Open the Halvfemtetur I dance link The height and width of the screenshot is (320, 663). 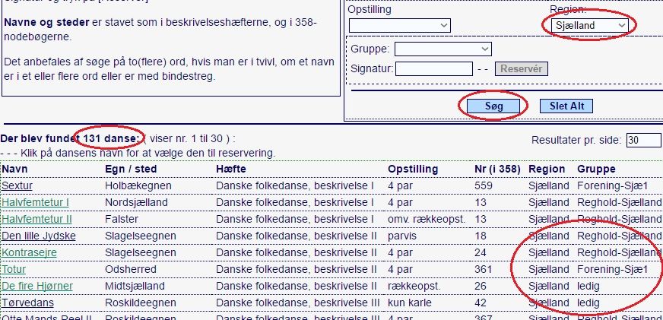pyautogui.click(x=35, y=202)
